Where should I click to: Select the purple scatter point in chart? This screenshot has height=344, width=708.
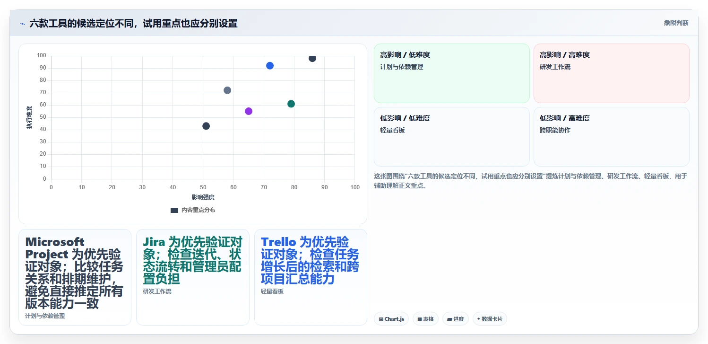[249, 111]
